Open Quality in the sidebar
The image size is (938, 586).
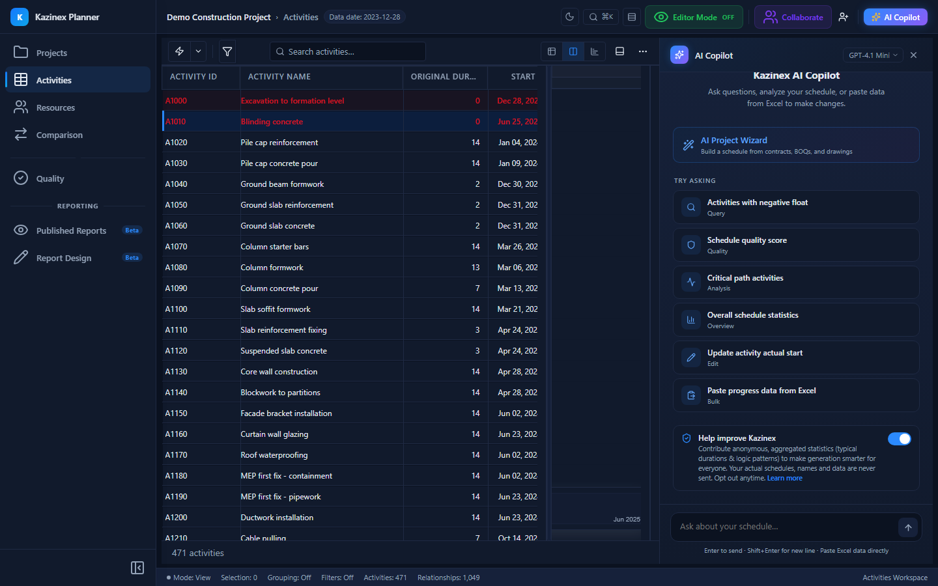tap(78, 178)
